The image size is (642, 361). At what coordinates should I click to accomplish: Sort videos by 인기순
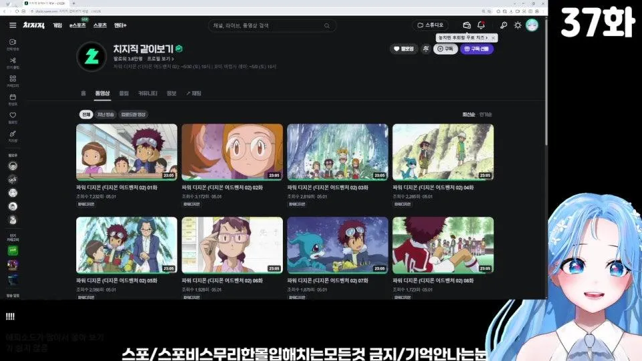(x=486, y=114)
